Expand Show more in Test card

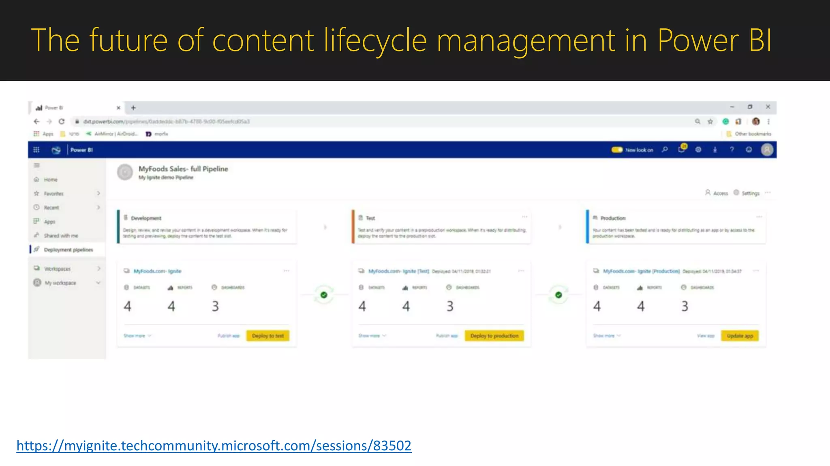click(x=372, y=336)
